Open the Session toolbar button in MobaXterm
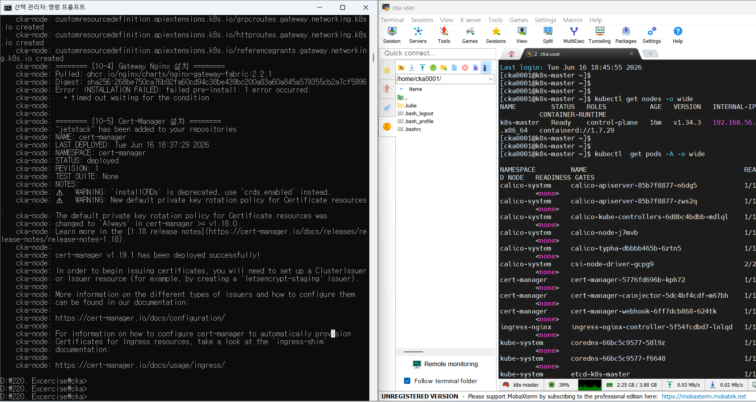The width and height of the screenshot is (756, 402). coord(391,35)
